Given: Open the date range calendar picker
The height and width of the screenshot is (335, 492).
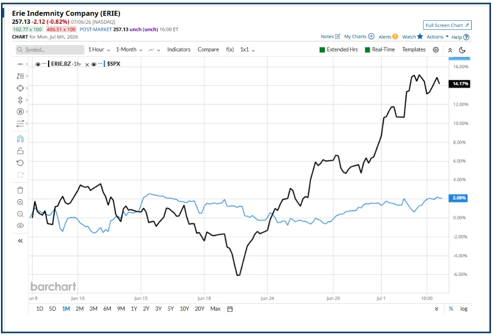Looking at the screenshot, I should coord(230,309).
